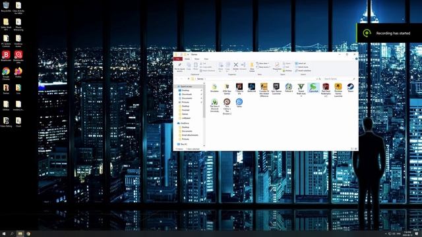422x237 pixels.
Task: Click the taskbar search icon
Action: (x=12, y=234)
